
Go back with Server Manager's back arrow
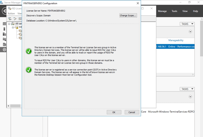(4, 11)
